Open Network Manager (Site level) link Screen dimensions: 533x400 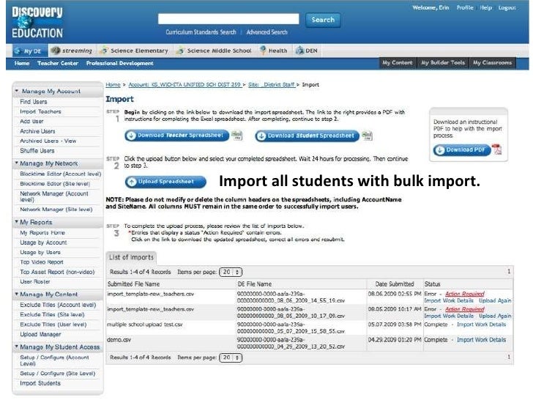click(x=56, y=210)
